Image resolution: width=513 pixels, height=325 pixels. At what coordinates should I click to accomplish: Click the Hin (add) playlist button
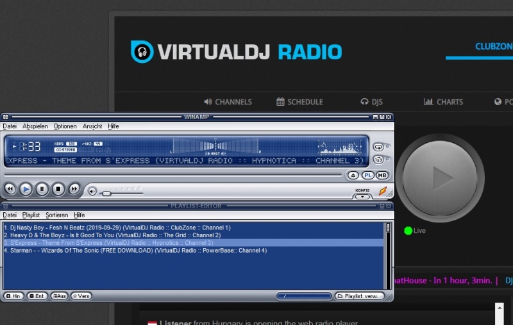point(13,296)
